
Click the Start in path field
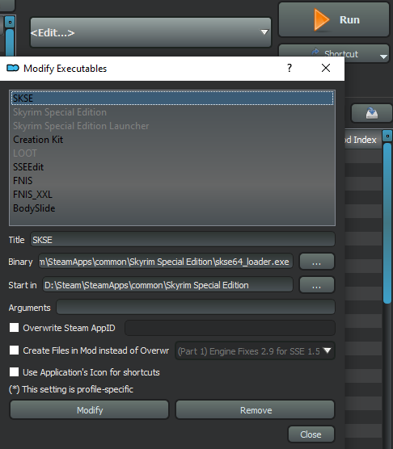[167, 285]
